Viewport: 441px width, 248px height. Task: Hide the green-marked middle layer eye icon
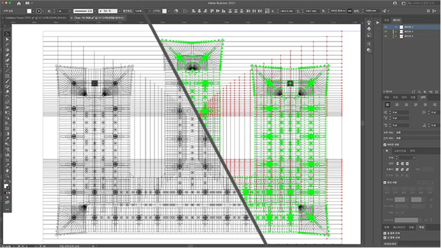tap(385, 31)
